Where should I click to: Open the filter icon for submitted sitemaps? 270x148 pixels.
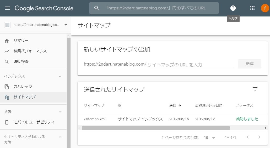pyautogui.click(x=255, y=89)
